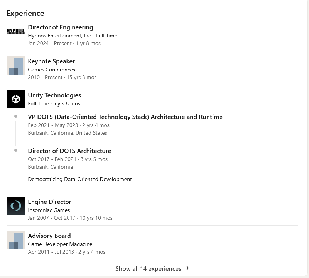Screen dimensions: 309x278
Task: Open the Keynote Speaker position
Action: [x=51, y=61]
